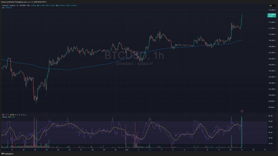Viewport: 278px width, 156px height.
Task: Select the RSI indicator legend title
Action: [x=3, y=115]
